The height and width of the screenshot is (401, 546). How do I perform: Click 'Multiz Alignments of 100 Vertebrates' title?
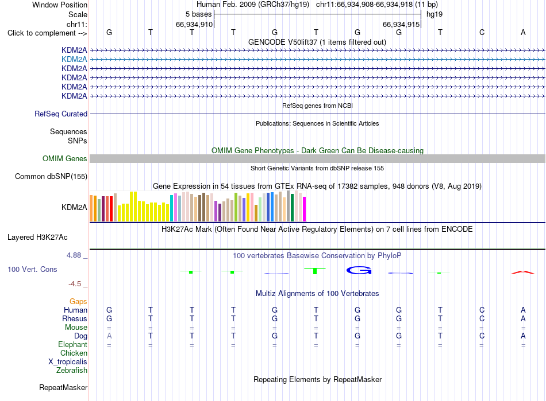click(x=317, y=294)
